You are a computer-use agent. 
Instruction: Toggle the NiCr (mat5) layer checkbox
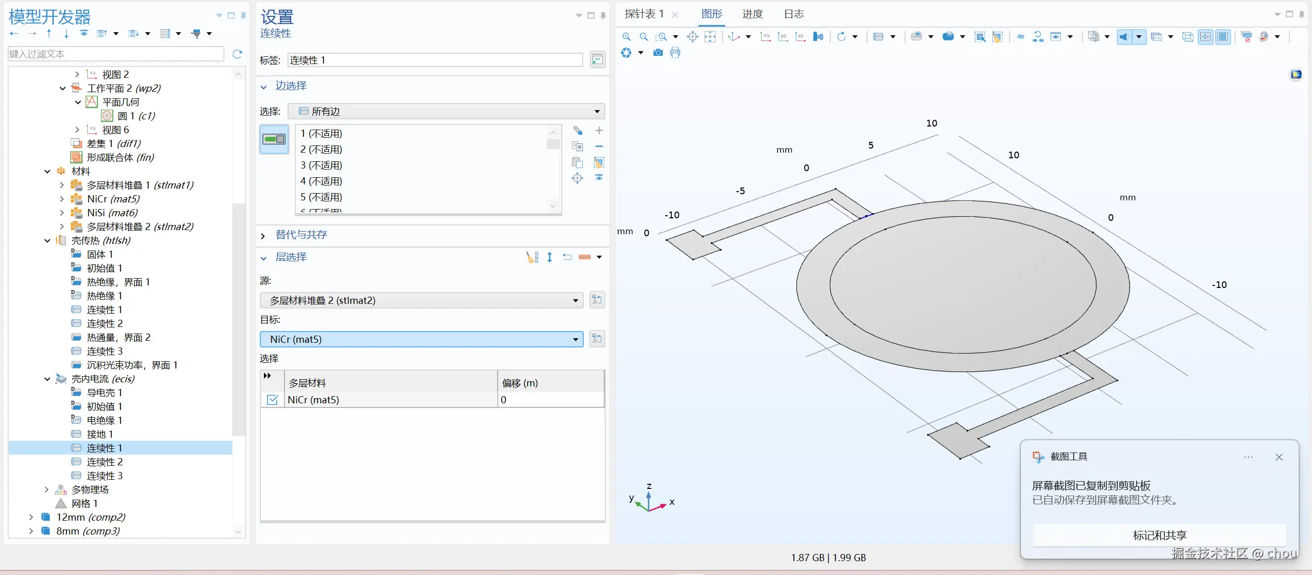[x=273, y=400]
